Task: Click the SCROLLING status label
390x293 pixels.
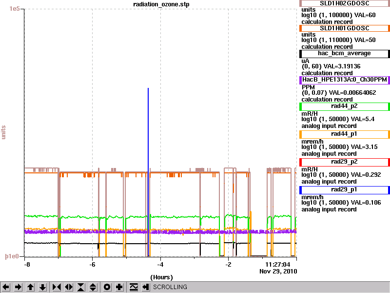Action: point(170,287)
